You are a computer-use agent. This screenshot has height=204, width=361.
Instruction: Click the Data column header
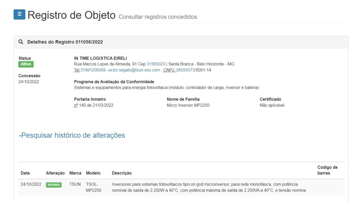(25, 173)
